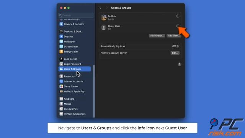Click the forward chevron in title bar

coord(107,8)
